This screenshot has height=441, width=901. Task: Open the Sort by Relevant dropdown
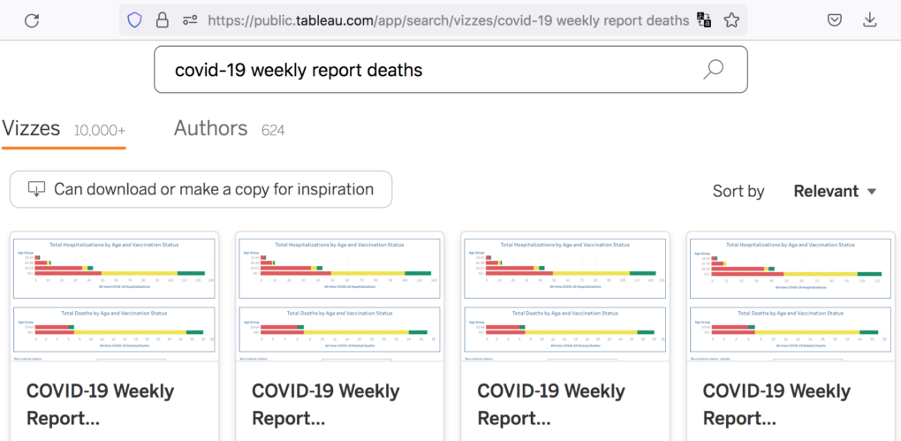834,191
